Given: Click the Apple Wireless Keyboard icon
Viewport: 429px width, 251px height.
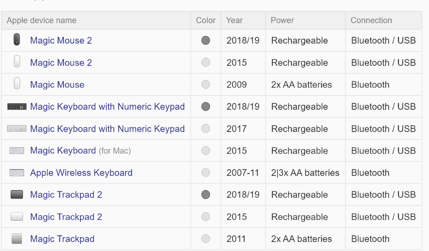Looking at the screenshot, I should point(17,172).
